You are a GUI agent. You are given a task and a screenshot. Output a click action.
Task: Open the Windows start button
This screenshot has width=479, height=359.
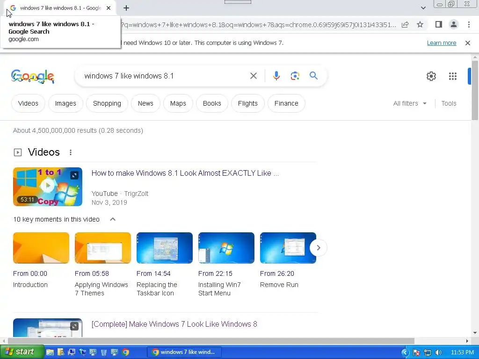[22, 352]
